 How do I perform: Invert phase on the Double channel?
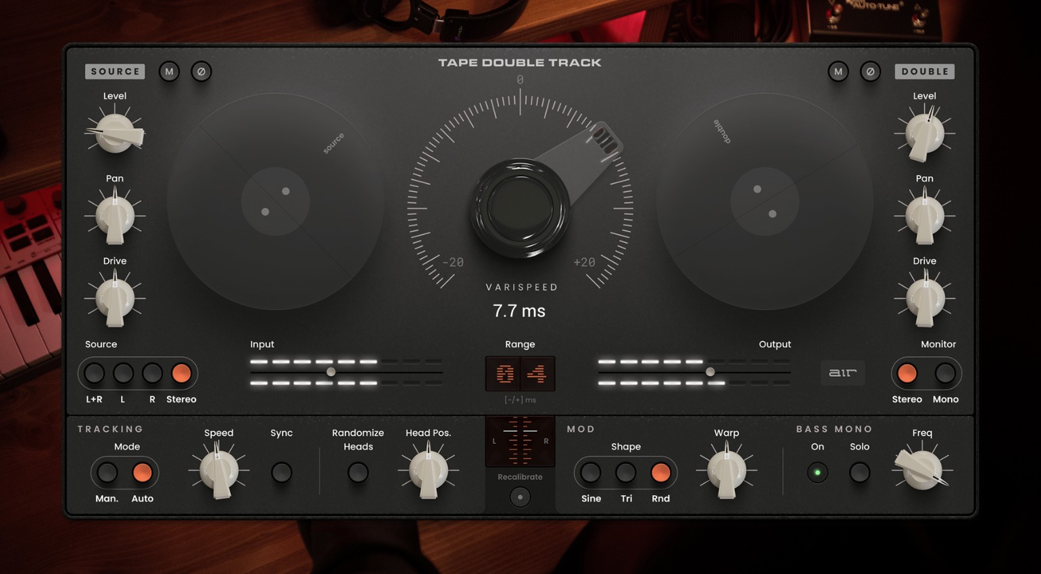[x=870, y=72]
